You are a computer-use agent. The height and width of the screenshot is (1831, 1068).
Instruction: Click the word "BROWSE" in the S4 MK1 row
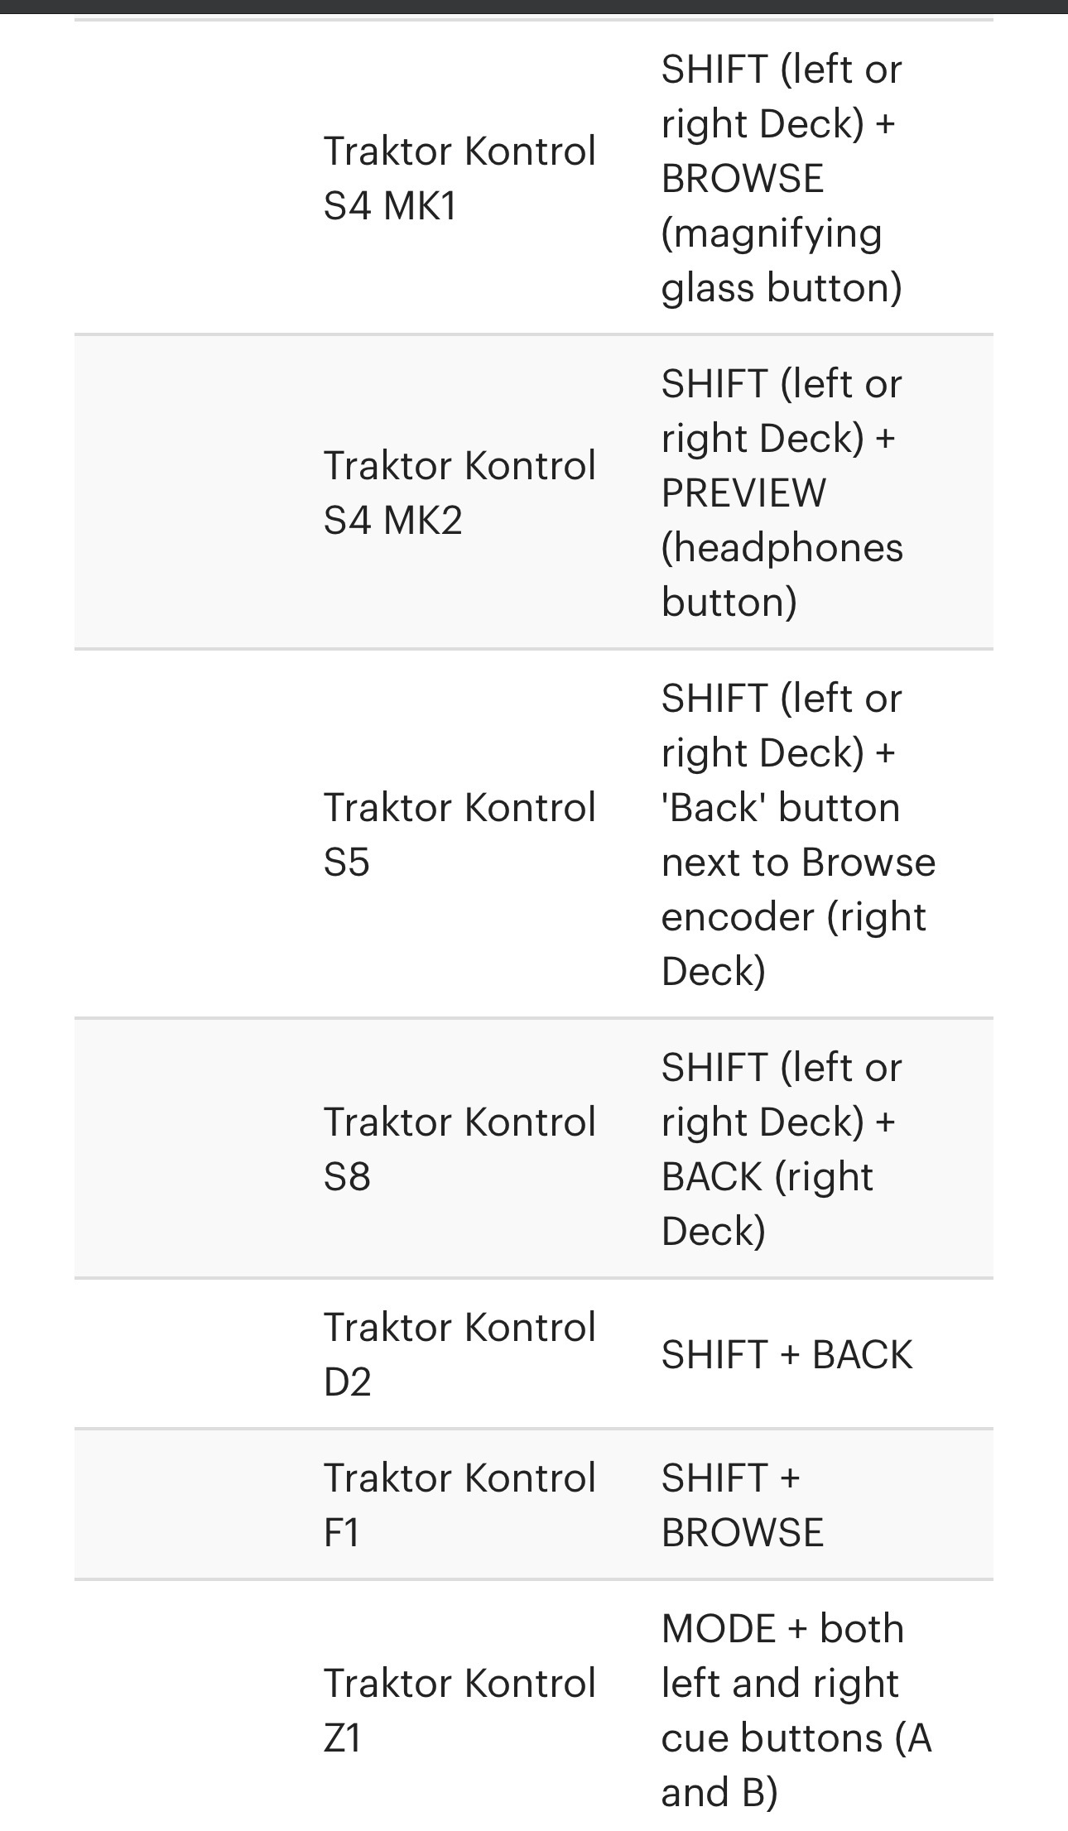pos(743,179)
